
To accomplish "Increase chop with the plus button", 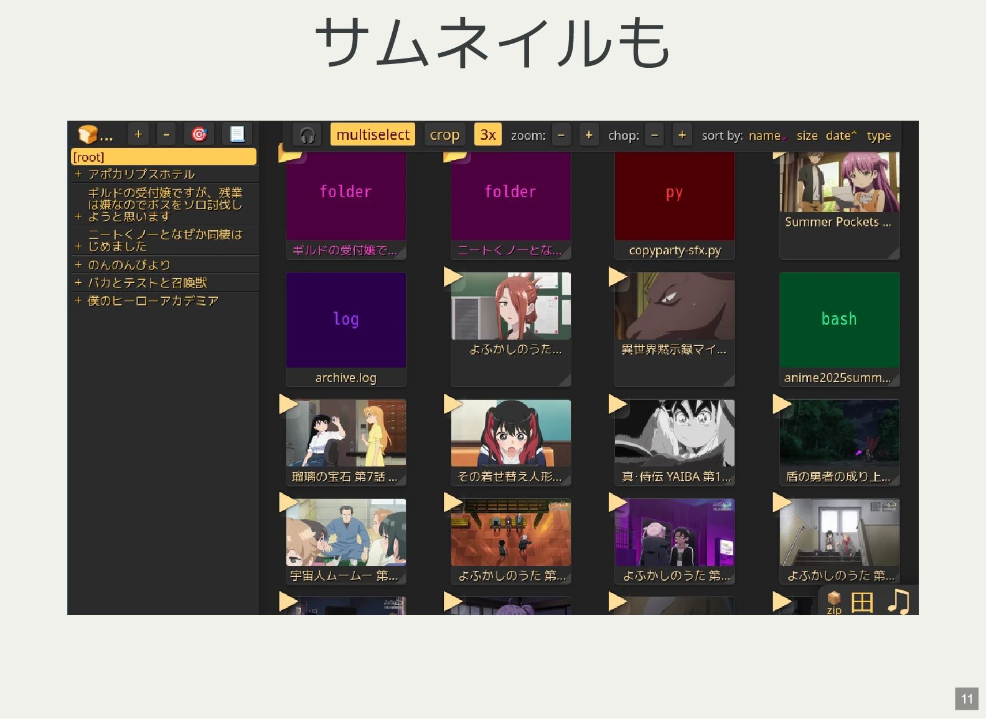I will pyautogui.click(x=682, y=135).
